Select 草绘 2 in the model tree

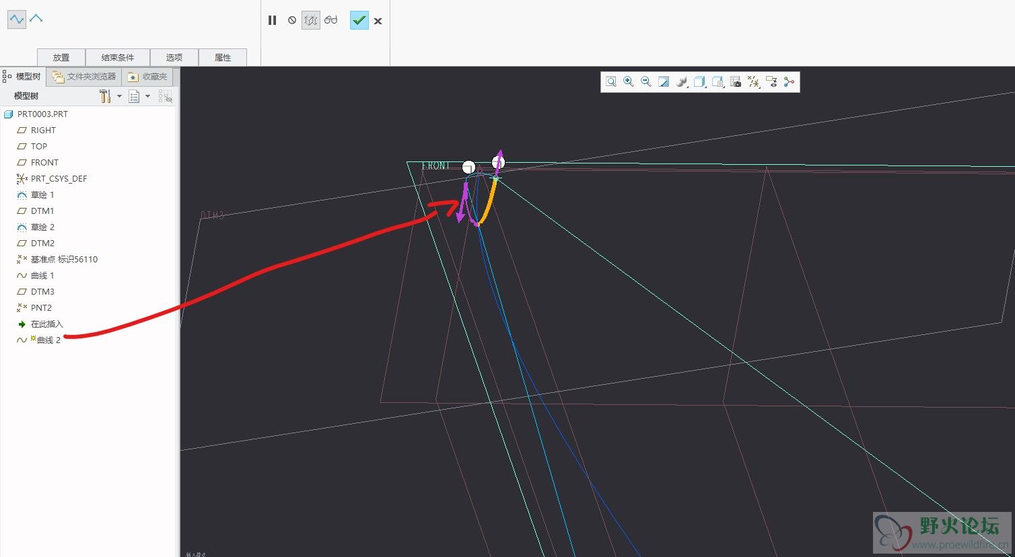click(x=42, y=227)
